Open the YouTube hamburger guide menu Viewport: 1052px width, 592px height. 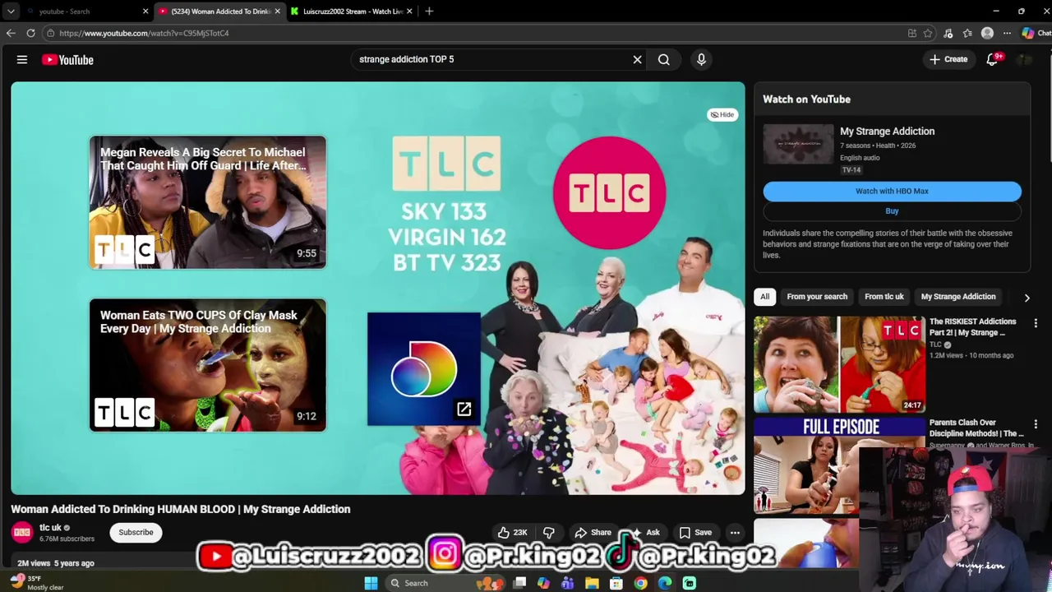coord(22,59)
